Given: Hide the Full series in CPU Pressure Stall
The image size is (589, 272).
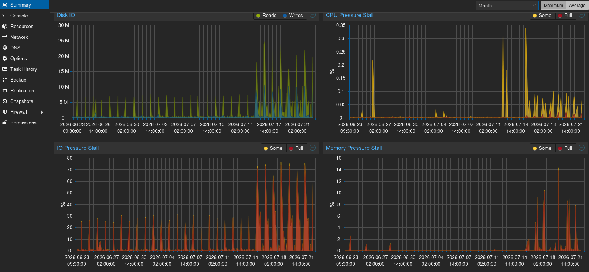Looking at the screenshot, I should [565, 16].
